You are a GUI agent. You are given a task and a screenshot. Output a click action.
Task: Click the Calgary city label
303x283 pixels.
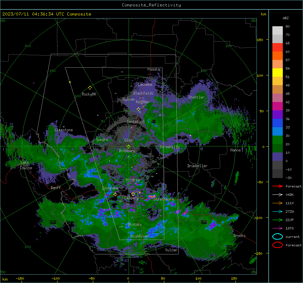[x=131, y=198]
